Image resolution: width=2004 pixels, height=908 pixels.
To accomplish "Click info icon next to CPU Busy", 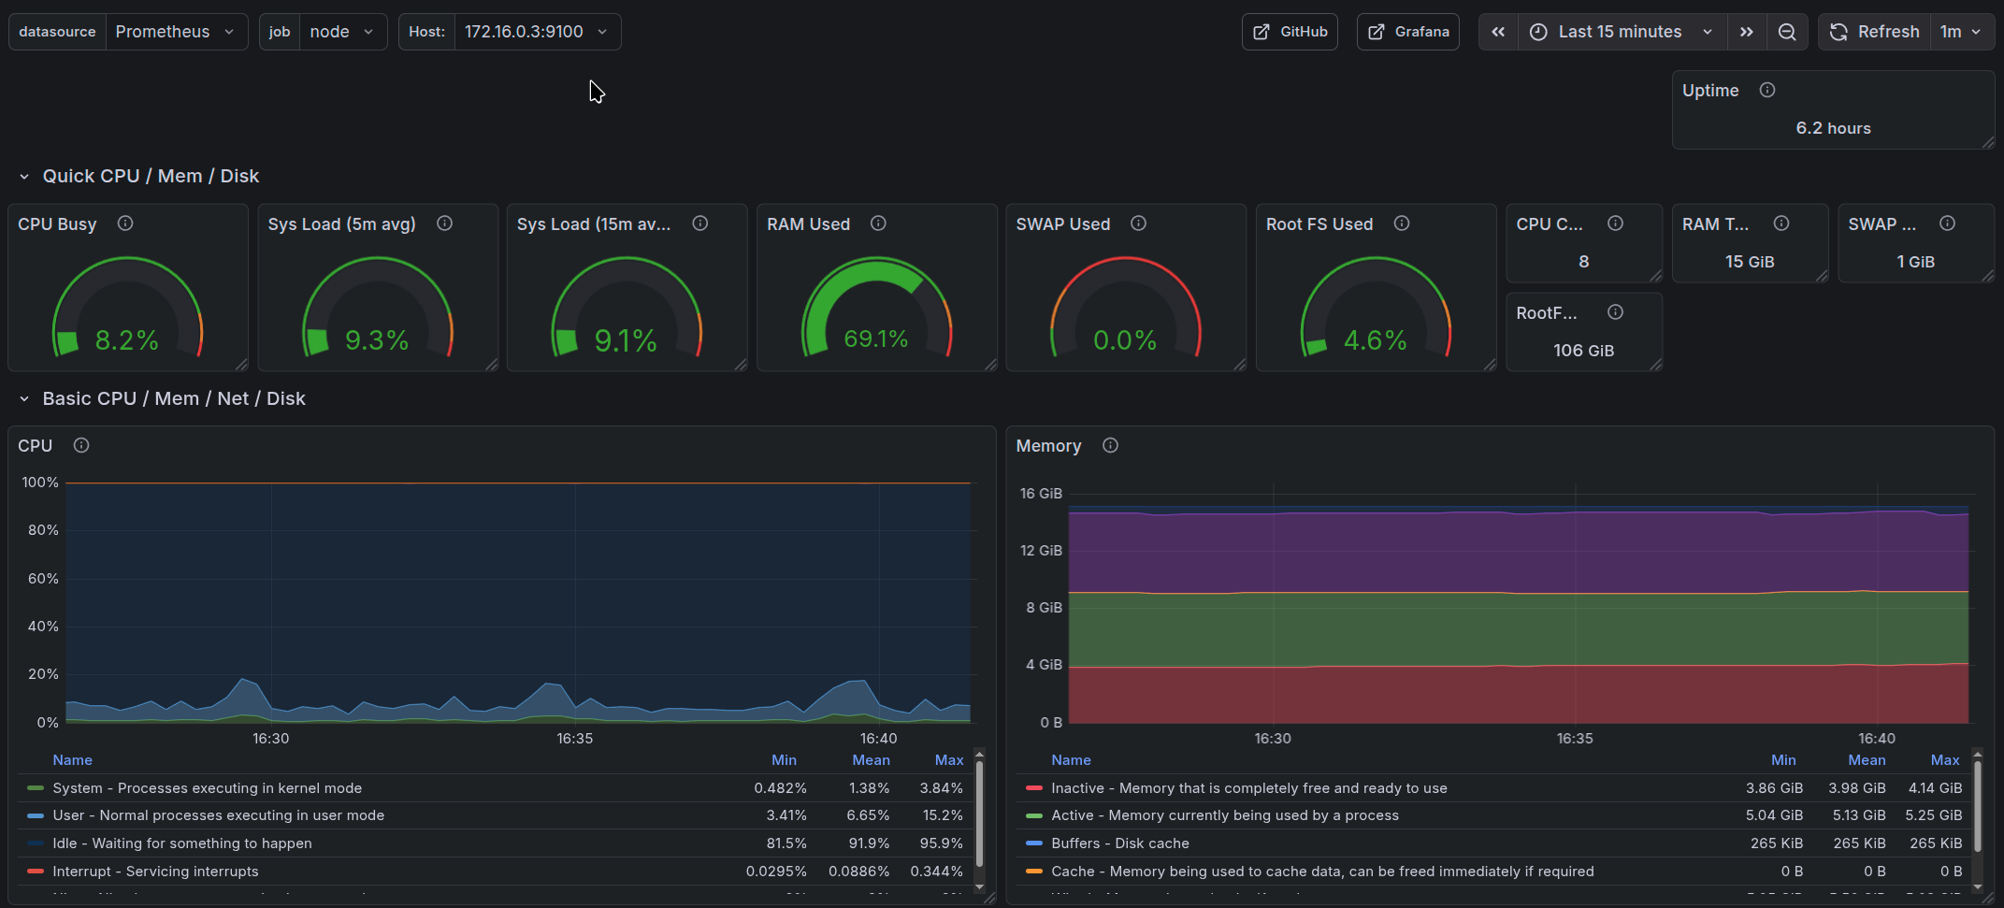I will tap(125, 223).
